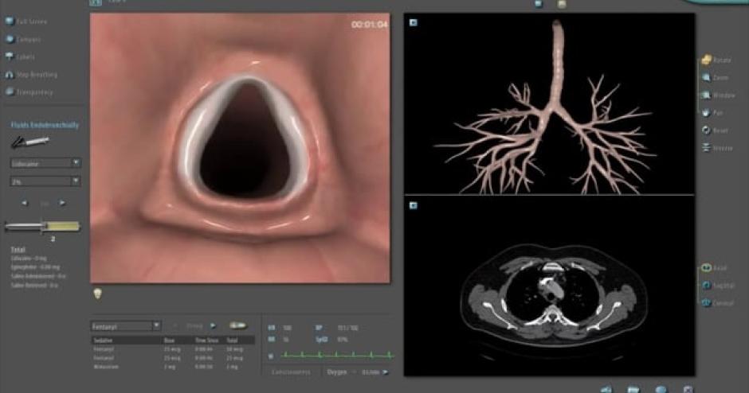Expand the 2% concentration dropdown
The image size is (749, 393).
point(45,181)
